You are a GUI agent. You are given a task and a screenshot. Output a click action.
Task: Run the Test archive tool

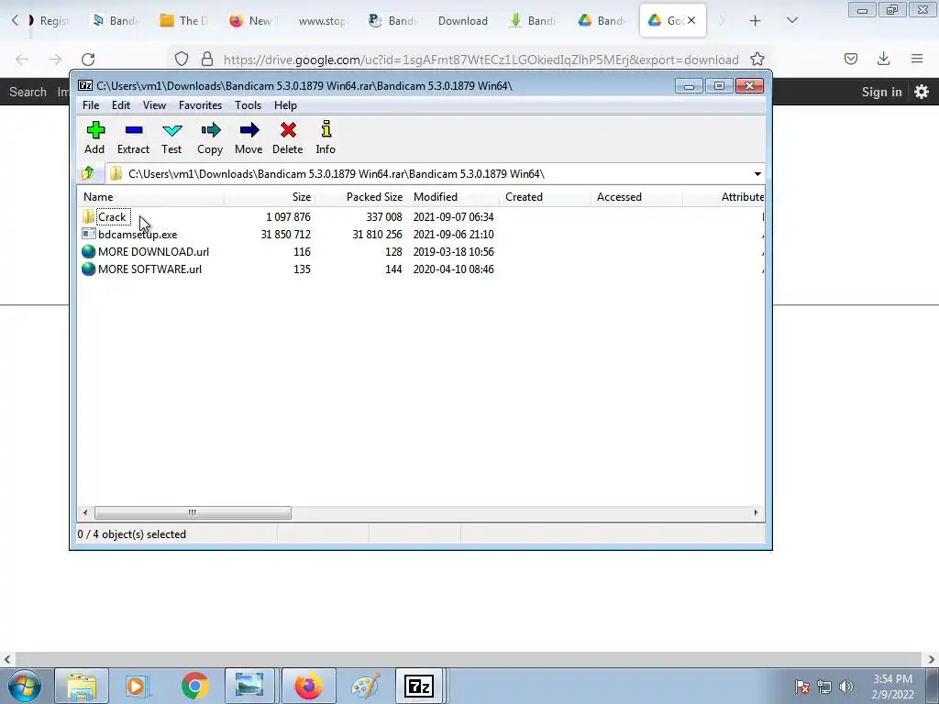tap(171, 130)
